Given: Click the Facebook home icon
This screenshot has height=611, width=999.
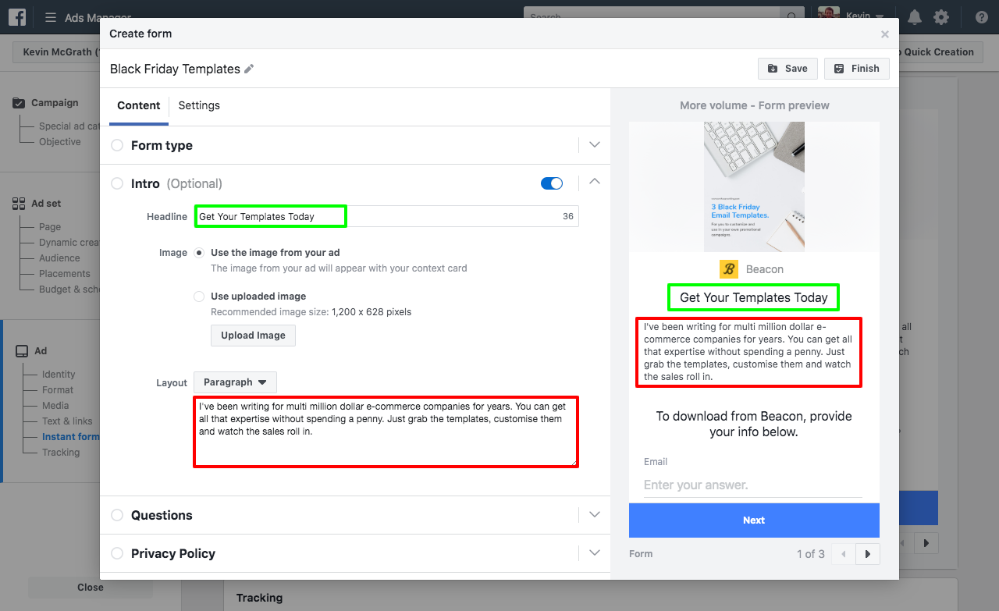Looking at the screenshot, I should click(x=17, y=17).
